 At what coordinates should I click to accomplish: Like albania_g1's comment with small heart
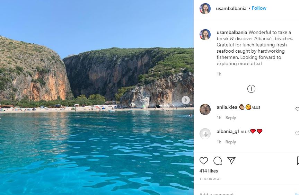coord(297,133)
